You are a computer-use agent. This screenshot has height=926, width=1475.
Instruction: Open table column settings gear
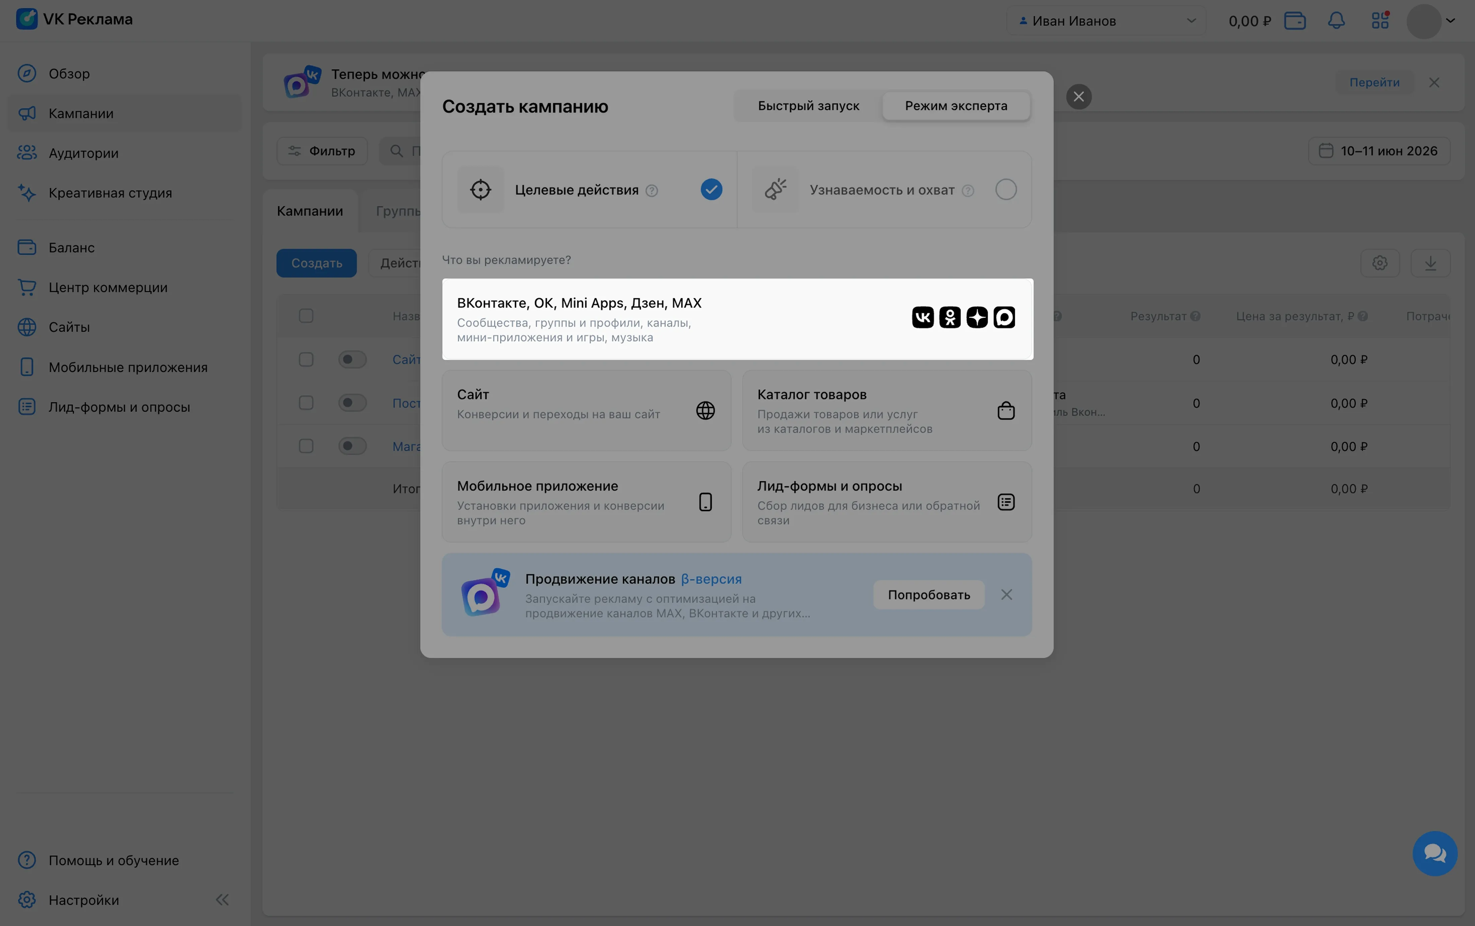(x=1379, y=263)
